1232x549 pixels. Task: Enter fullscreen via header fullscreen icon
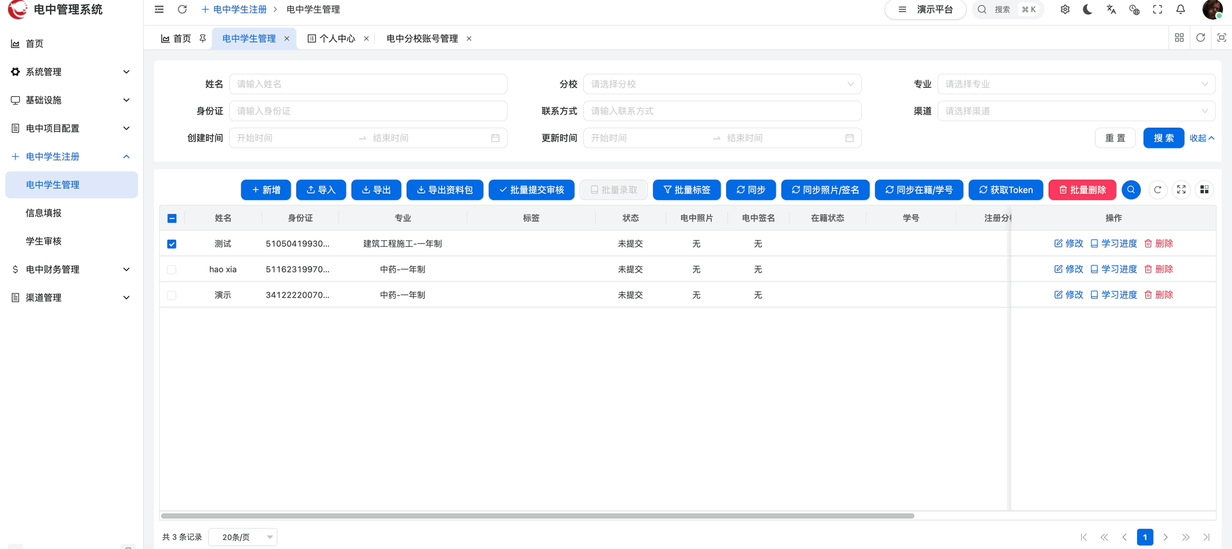click(x=1158, y=10)
